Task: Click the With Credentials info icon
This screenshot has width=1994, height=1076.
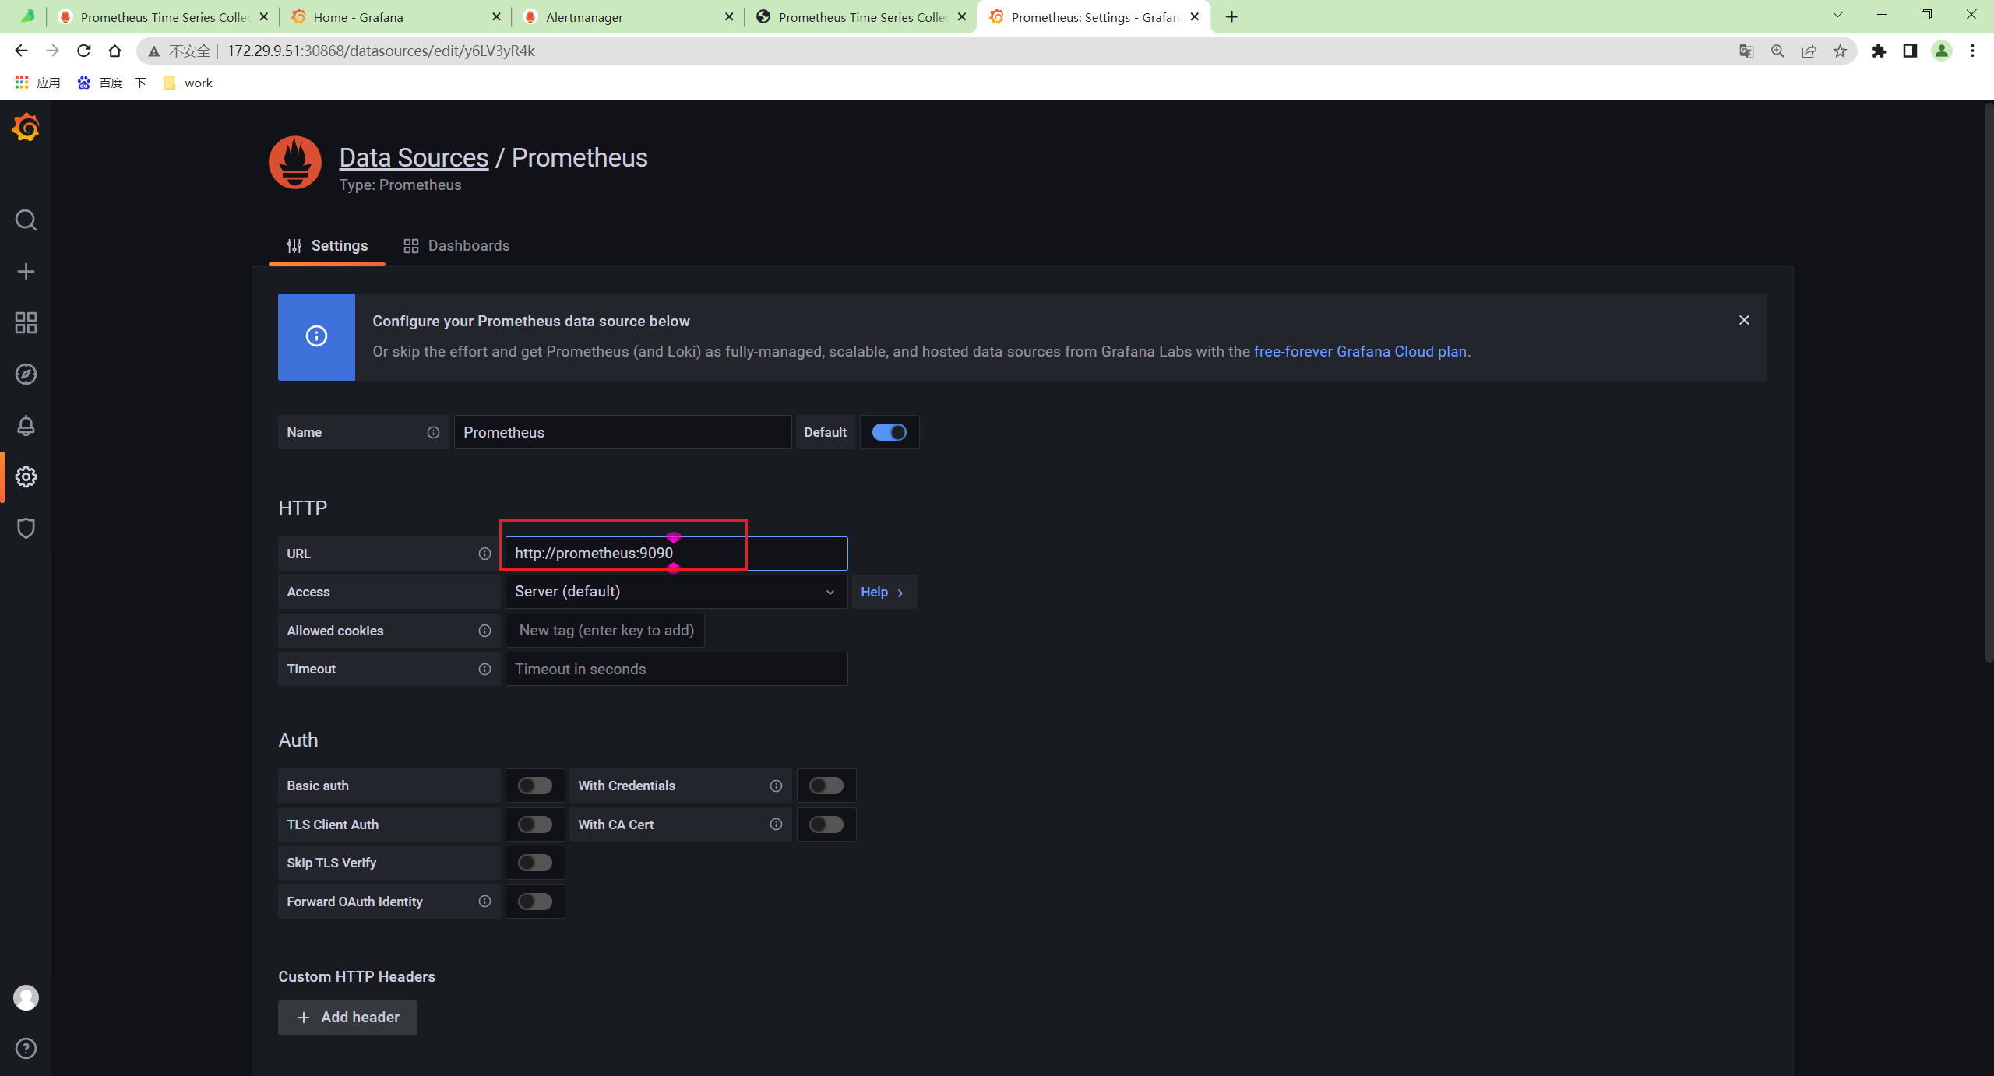Action: 776,786
